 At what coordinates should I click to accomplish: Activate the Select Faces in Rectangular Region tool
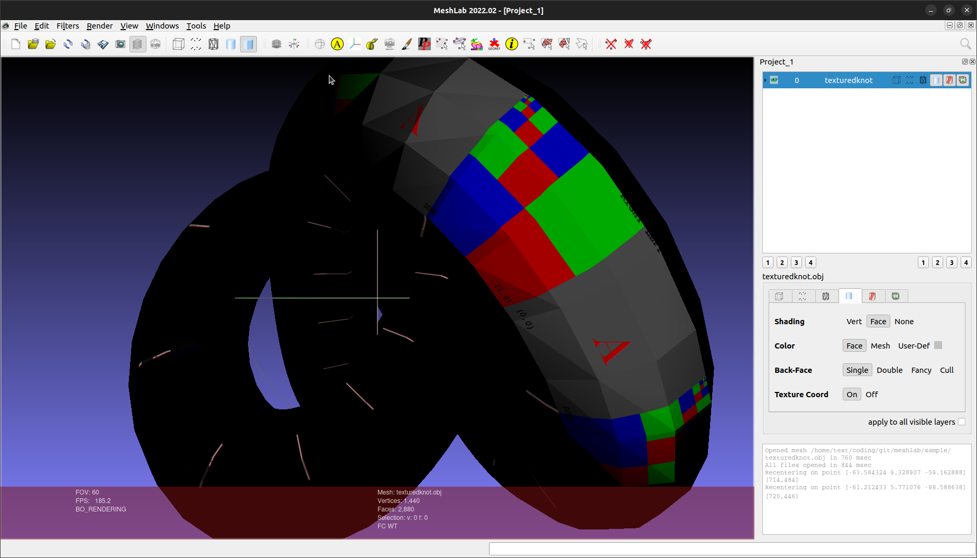coord(547,44)
